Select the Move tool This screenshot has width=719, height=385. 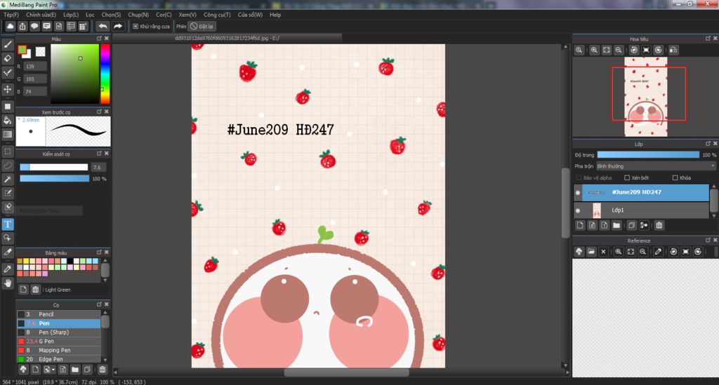[x=7, y=89]
